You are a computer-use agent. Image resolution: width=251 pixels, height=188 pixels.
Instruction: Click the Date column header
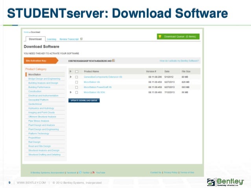[x=167, y=71]
